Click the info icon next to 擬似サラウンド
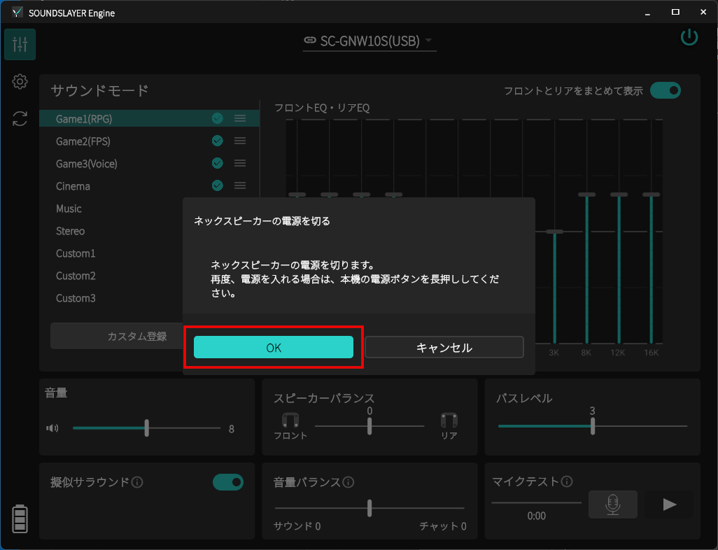 point(138,482)
